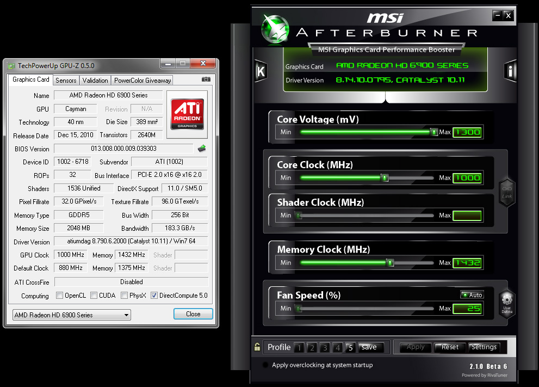Click the GPU-Z title bar app icon
The image size is (539, 387).
pyautogui.click(x=11, y=66)
